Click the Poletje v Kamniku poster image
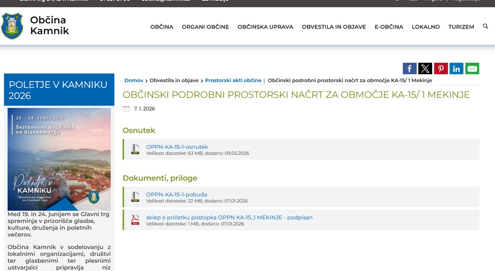Screen dimensions: 495x271 click(x=59, y=159)
